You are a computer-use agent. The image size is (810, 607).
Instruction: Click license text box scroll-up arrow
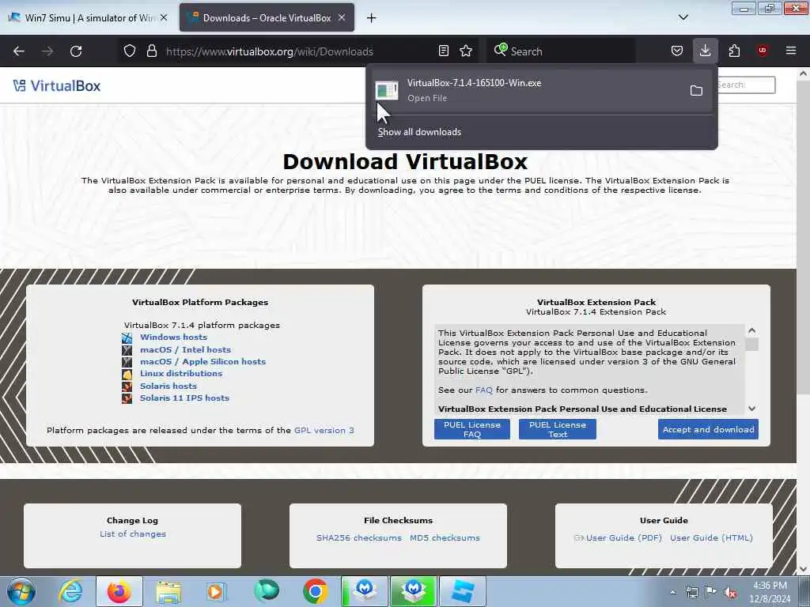pyautogui.click(x=752, y=330)
